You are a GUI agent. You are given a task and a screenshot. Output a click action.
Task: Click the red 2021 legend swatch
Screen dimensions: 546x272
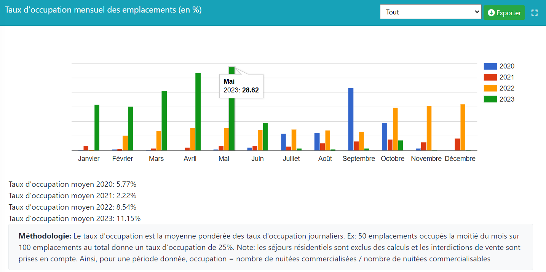click(490, 77)
